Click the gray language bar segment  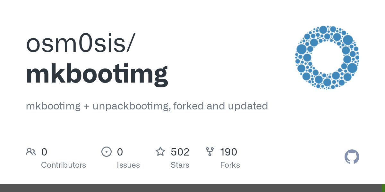pyautogui.click(x=191, y=188)
